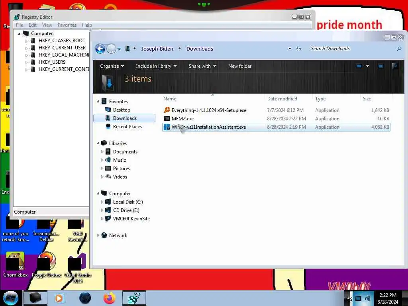Sort by the Date modified column
The height and width of the screenshot is (306, 408).
click(x=282, y=99)
